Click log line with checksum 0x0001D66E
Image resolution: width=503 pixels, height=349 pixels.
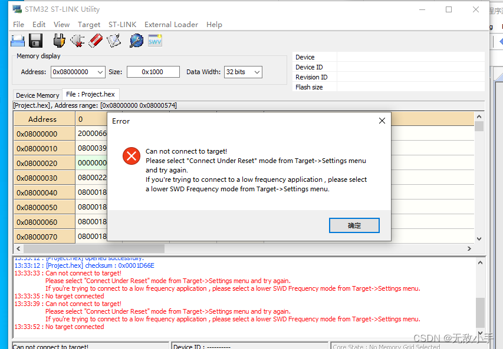tap(84, 265)
